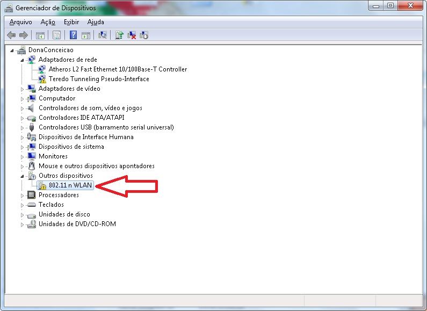Click the Teredo Tunneling warning icon
The image size is (427, 311).
[42, 79]
